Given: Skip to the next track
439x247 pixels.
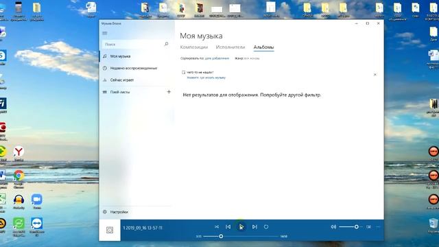Looking at the screenshot, I should [254, 227].
